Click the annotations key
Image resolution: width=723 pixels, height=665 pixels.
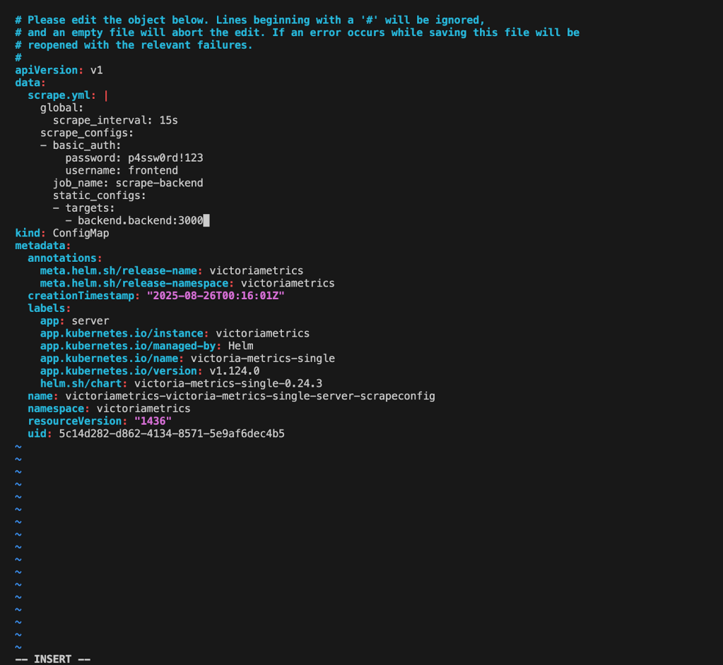60,258
